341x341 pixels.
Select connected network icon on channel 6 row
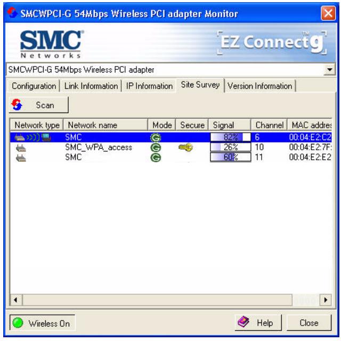(x=33, y=137)
